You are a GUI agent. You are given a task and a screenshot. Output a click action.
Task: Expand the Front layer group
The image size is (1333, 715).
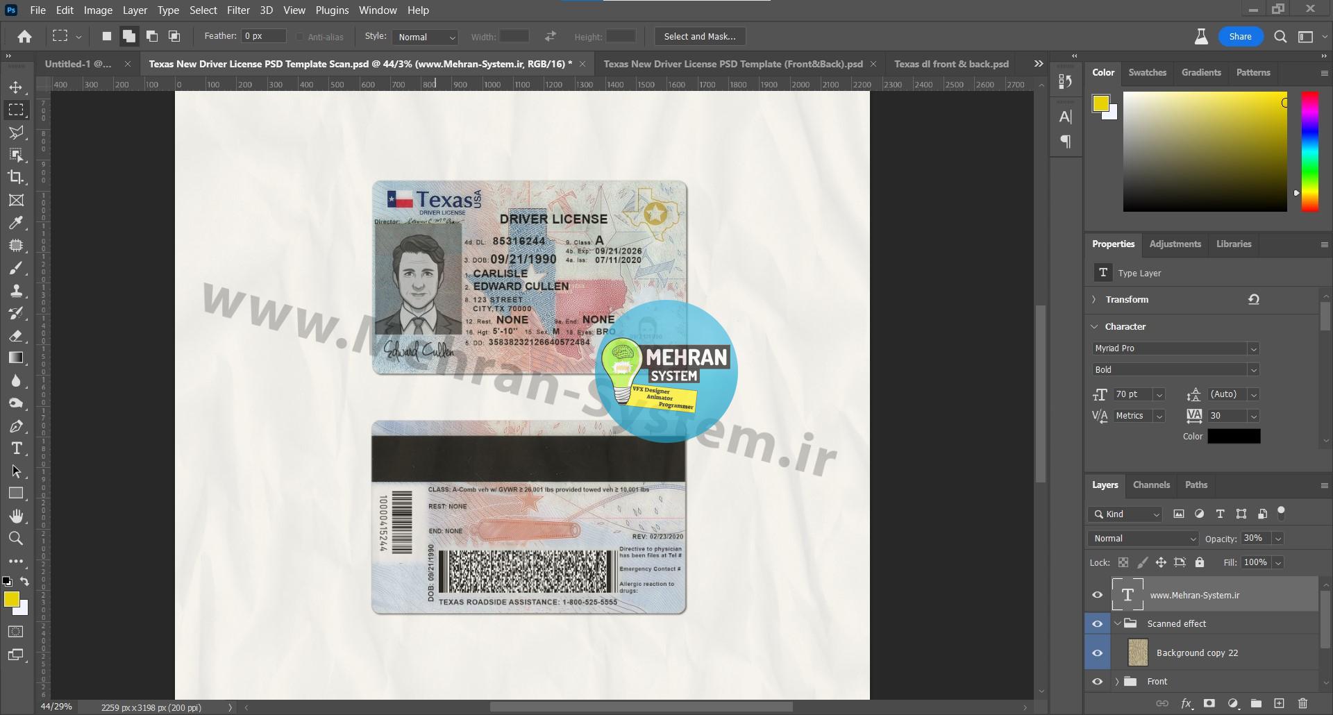click(1116, 682)
